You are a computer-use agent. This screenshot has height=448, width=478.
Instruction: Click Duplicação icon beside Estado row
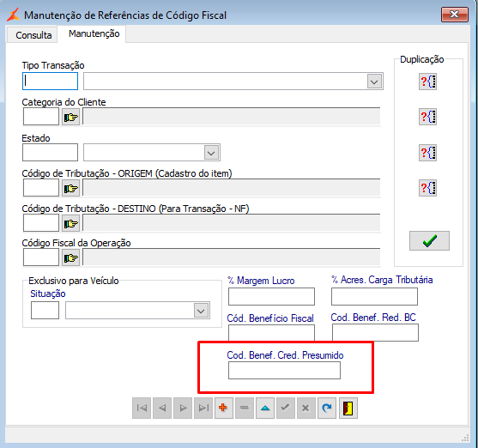427,153
